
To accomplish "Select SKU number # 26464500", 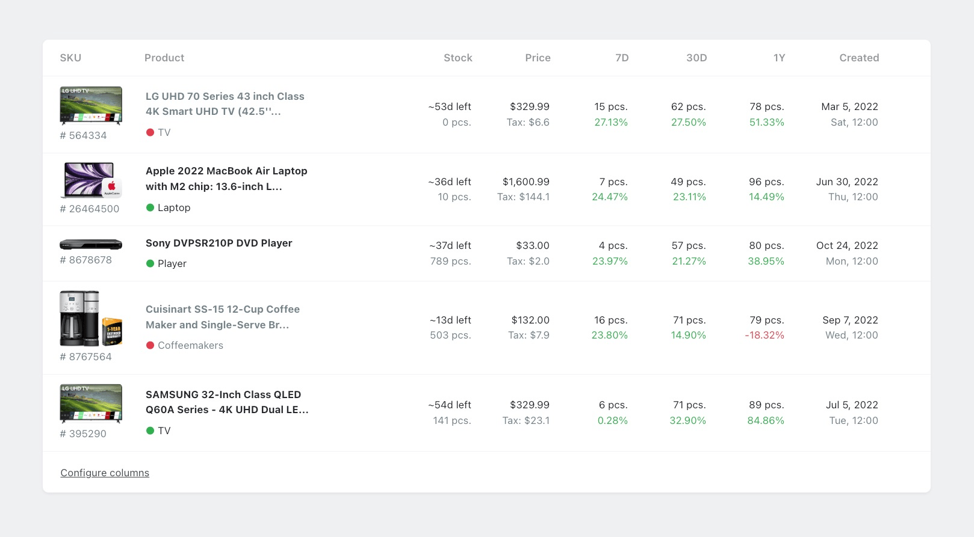I will [90, 209].
